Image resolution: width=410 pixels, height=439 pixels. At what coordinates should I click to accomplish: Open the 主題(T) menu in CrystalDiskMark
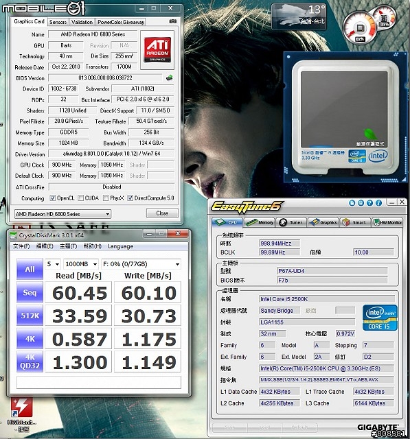69,246
